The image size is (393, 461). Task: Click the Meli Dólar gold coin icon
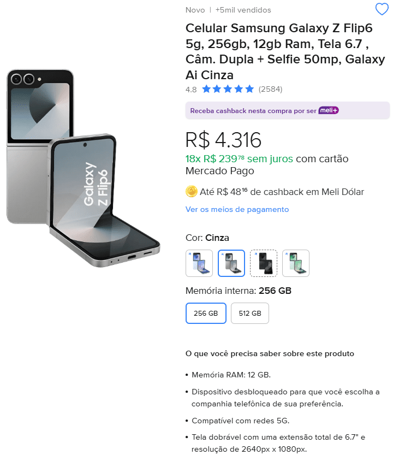tap(191, 191)
